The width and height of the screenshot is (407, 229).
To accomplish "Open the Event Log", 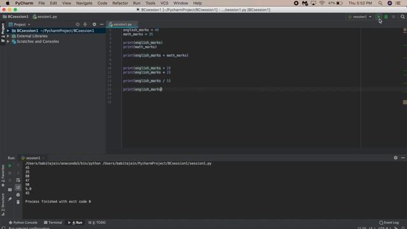I will (x=389, y=223).
